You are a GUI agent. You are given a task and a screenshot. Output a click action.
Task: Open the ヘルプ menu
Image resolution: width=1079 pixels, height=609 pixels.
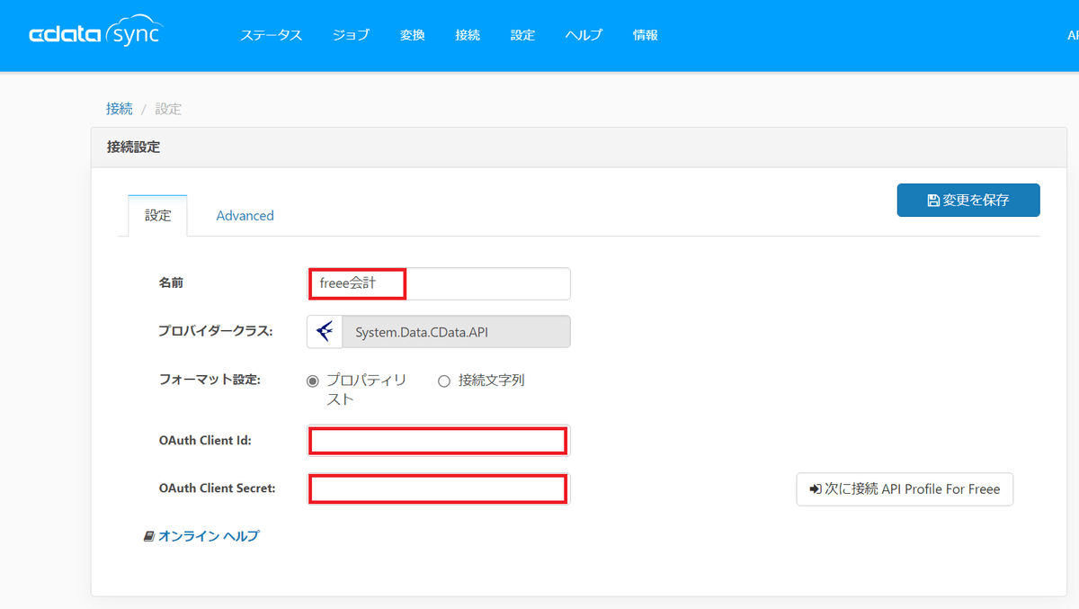[584, 35]
